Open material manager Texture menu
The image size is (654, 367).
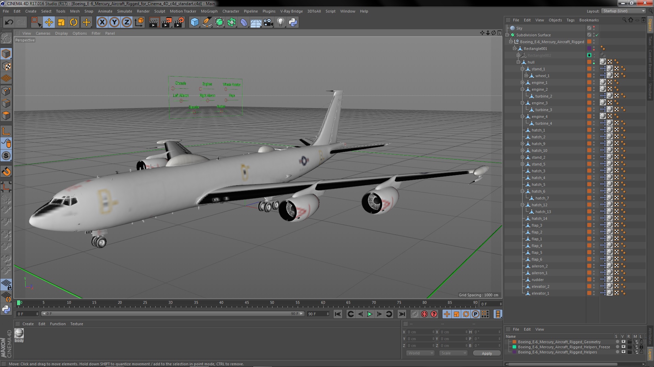tap(77, 324)
